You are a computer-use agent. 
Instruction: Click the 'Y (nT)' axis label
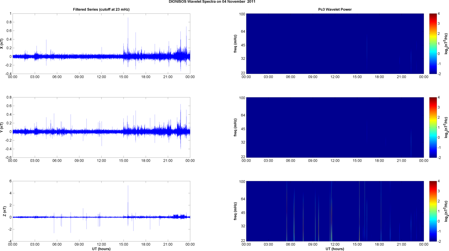pos(2,128)
